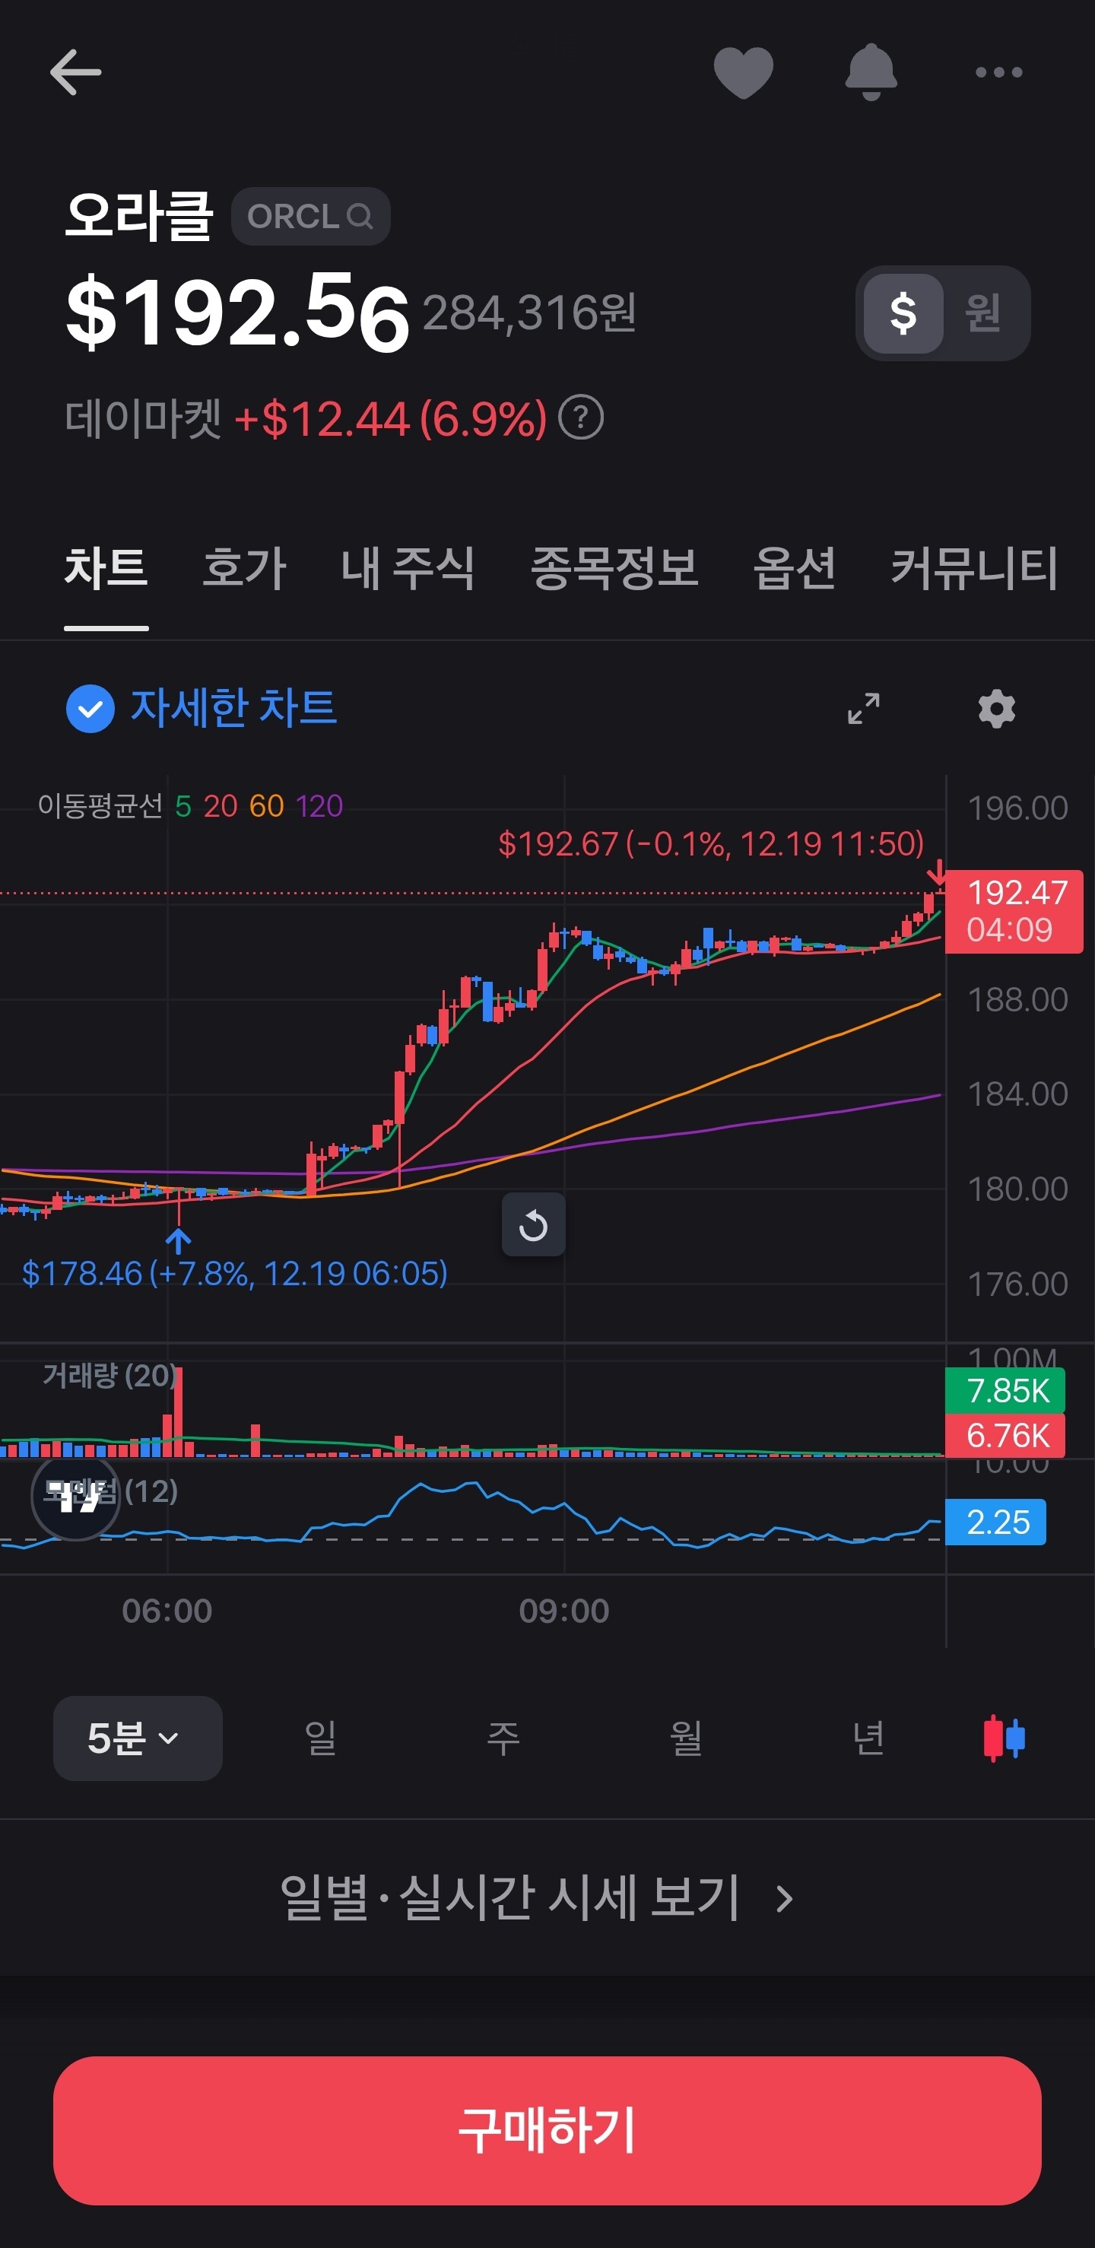Add Oracle to favorites with heart icon
This screenshot has height=2248, width=1095.
(x=744, y=72)
